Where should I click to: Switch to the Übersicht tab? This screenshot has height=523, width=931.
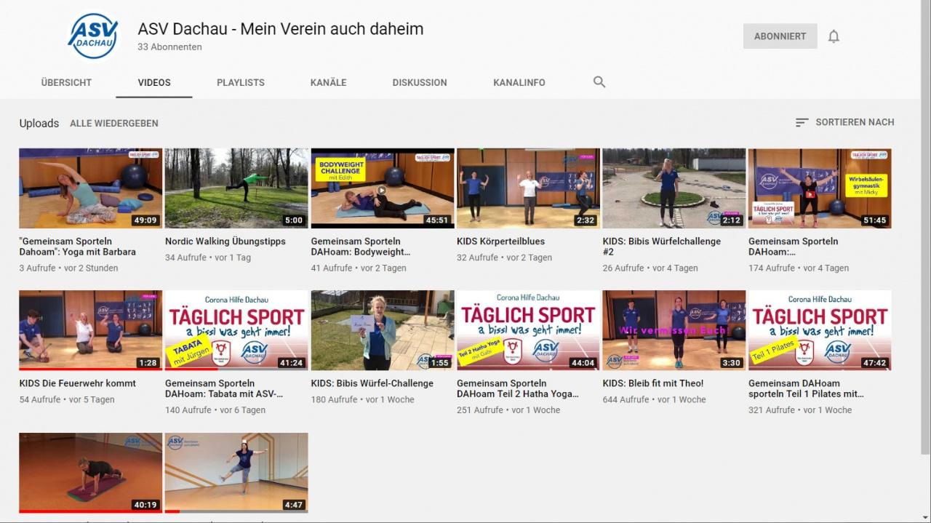coord(66,82)
